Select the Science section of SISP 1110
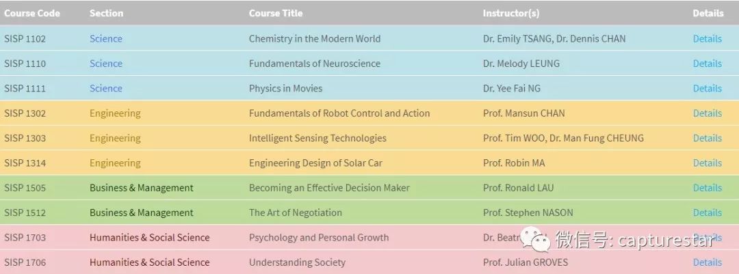 coord(106,64)
